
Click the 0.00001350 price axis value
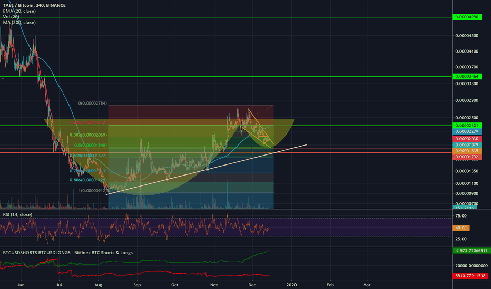pyautogui.click(x=467, y=171)
